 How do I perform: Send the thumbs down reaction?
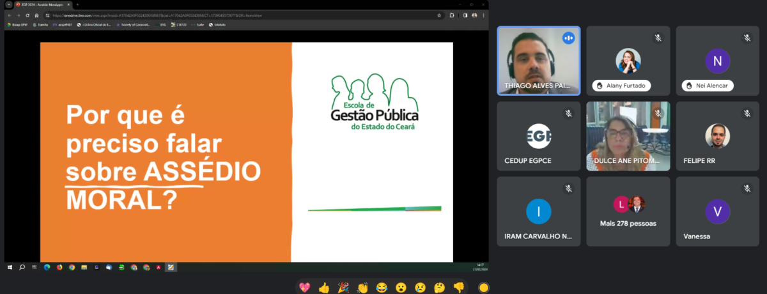458,288
